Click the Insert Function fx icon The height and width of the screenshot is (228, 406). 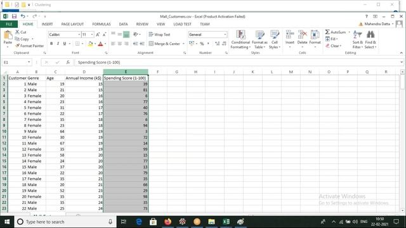tap(68, 62)
